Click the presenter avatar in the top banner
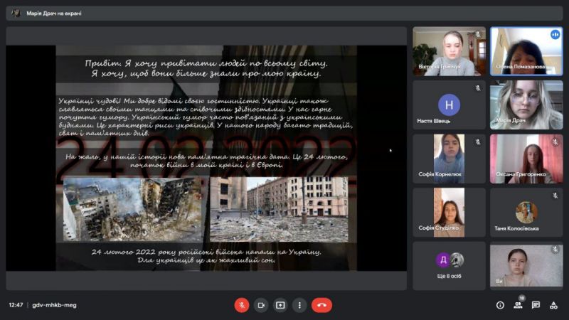The height and width of the screenshot is (320, 569). 16,14
